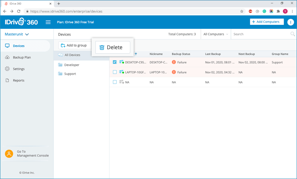
Task: Click the Windows icon of DESKTOP-C95 row
Action: (122, 62)
